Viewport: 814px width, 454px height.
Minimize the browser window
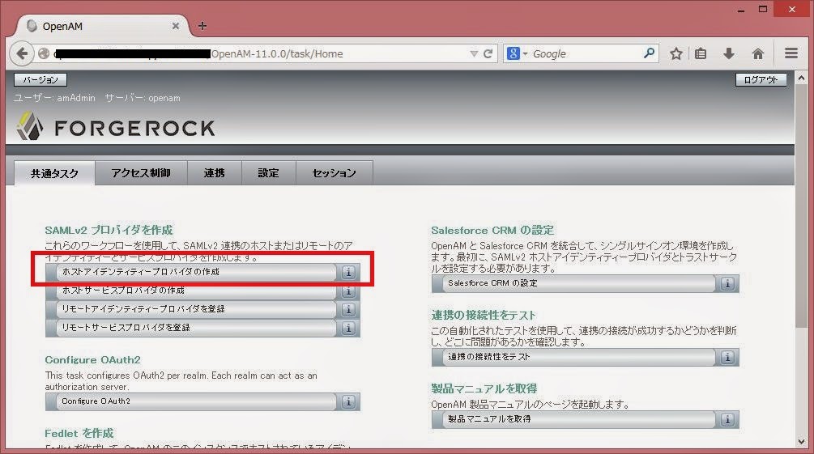click(x=741, y=10)
